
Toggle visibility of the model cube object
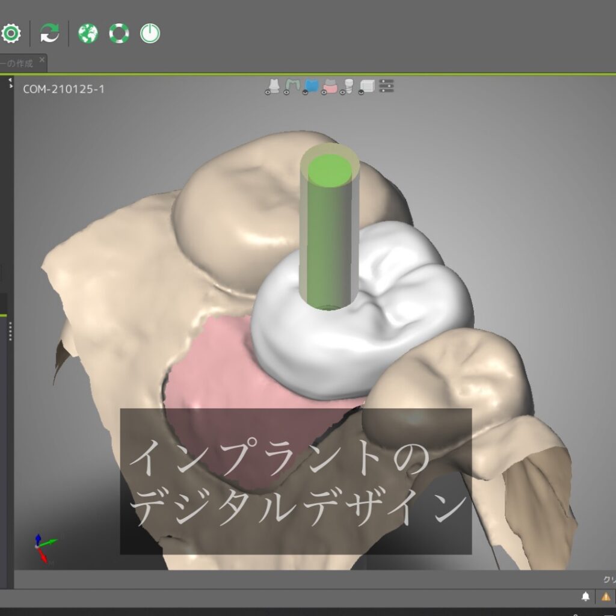(367, 85)
